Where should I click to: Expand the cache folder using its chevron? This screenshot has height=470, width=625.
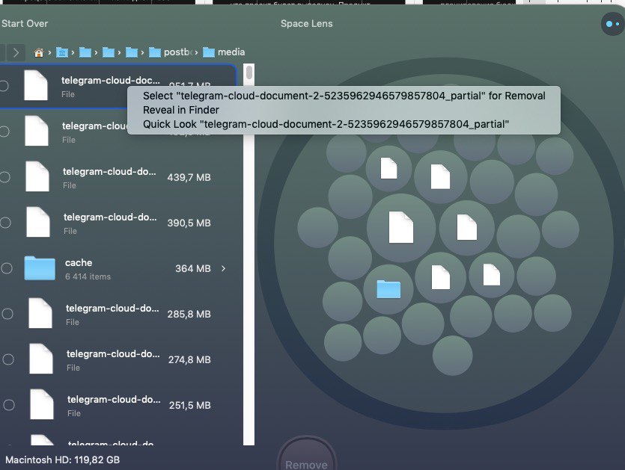pos(224,269)
